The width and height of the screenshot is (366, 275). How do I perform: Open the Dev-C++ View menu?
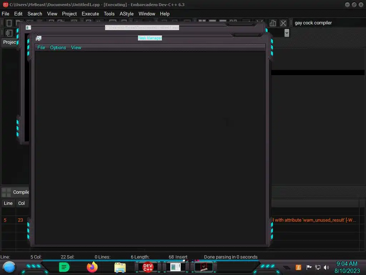pos(52,14)
